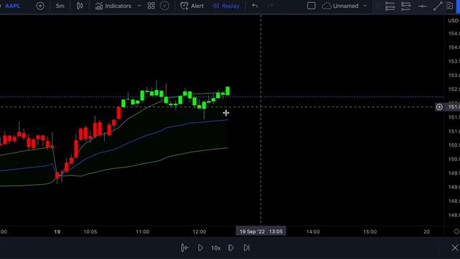Image resolution: width=460 pixels, height=259 pixels.
Task: Click the circular financials icon beside templates
Action: pyautogui.click(x=165, y=6)
